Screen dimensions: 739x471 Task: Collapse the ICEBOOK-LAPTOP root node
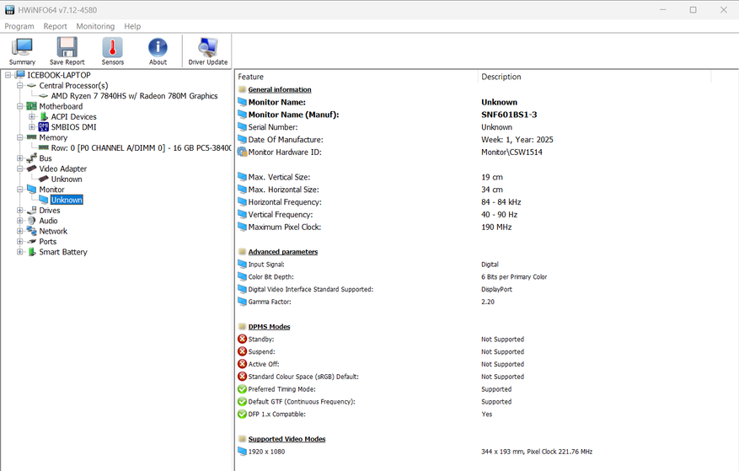(8, 75)
